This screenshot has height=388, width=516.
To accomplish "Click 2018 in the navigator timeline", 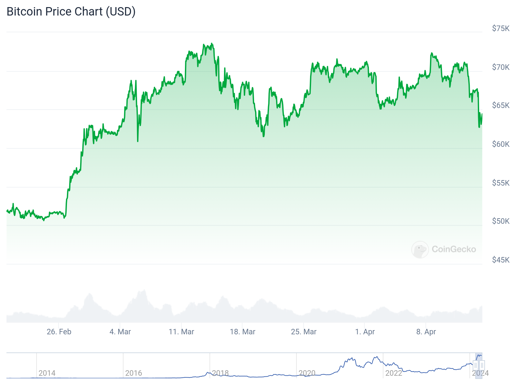I will 220,373.
